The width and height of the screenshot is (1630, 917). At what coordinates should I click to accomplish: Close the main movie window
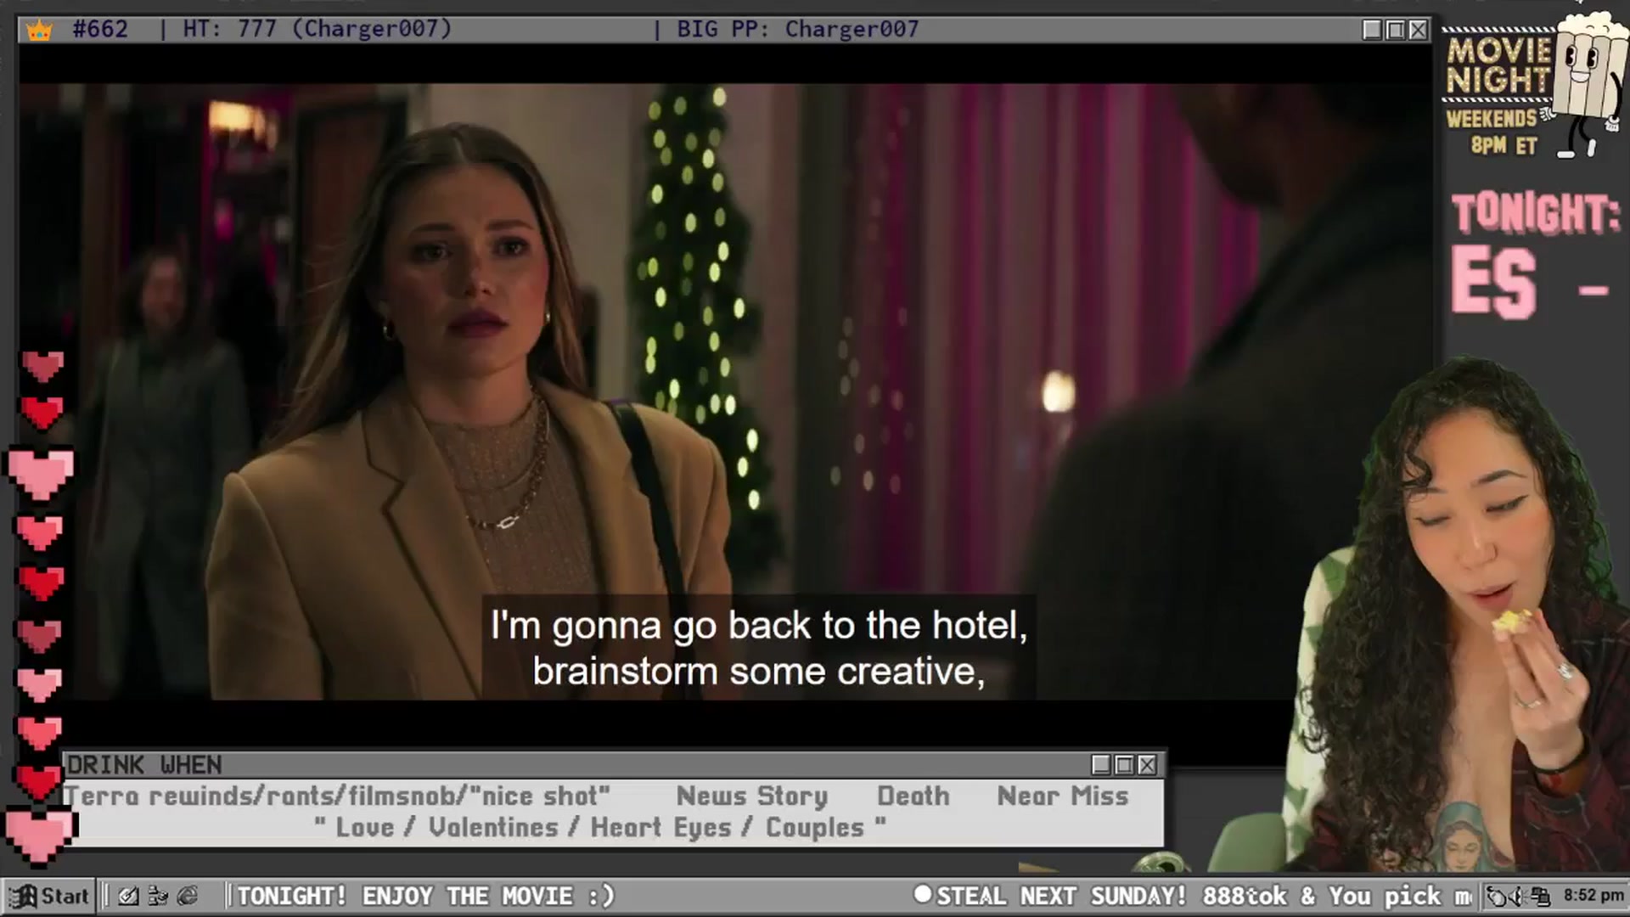point(1418,30)
